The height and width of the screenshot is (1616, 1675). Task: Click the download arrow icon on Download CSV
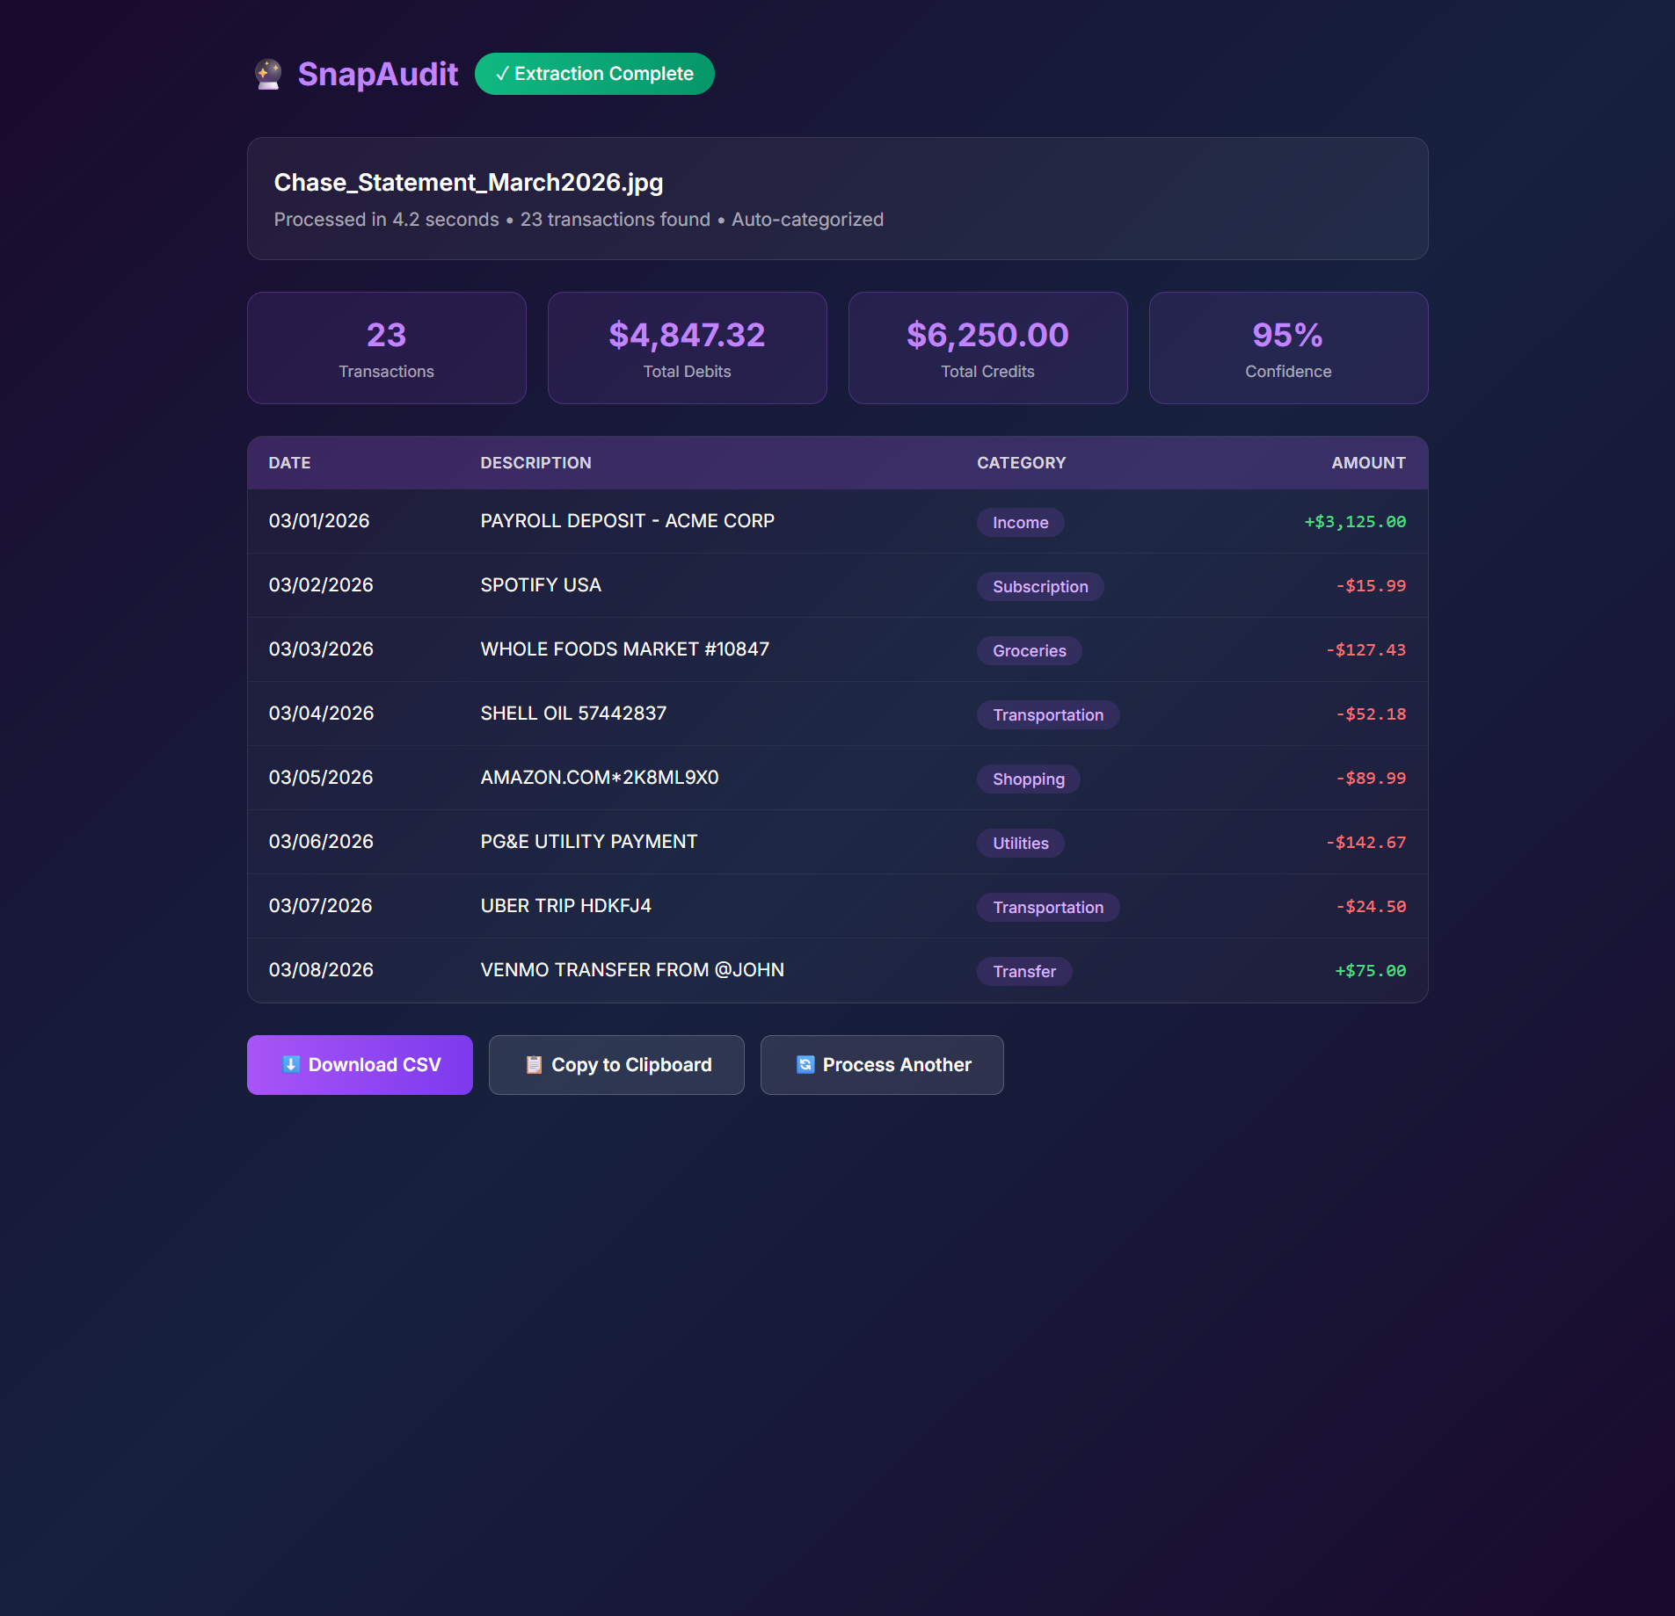290,1064
